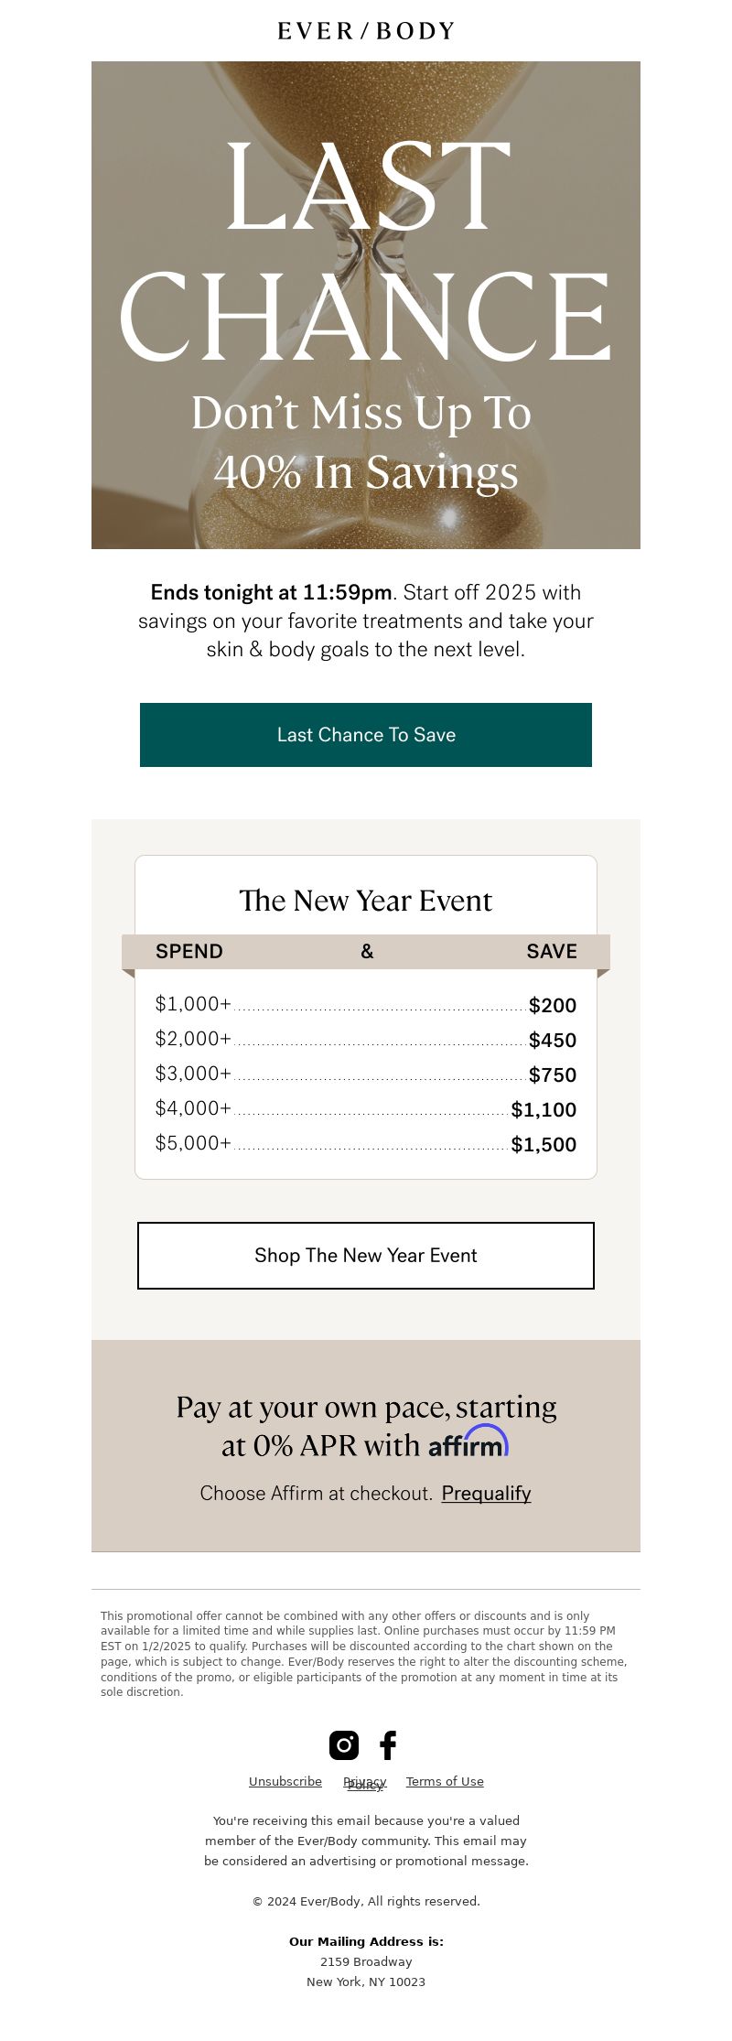Click Shop The New Year Event button
Viewport: 732px width, 2041px height.
(366, 1256)
